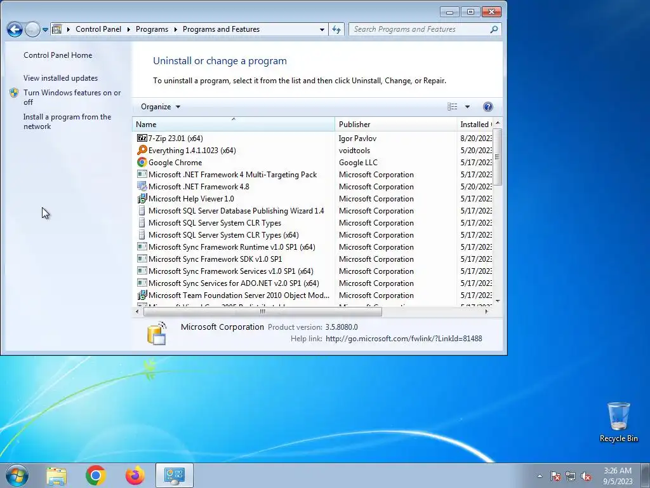Click the voidtools publisher cell
650x488 pixels.
click(354, 150)
